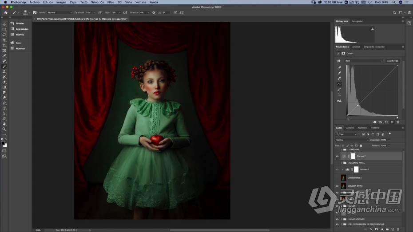Expand the ACABADO FINAL layer group
The image size is (413, 232).
342,163
